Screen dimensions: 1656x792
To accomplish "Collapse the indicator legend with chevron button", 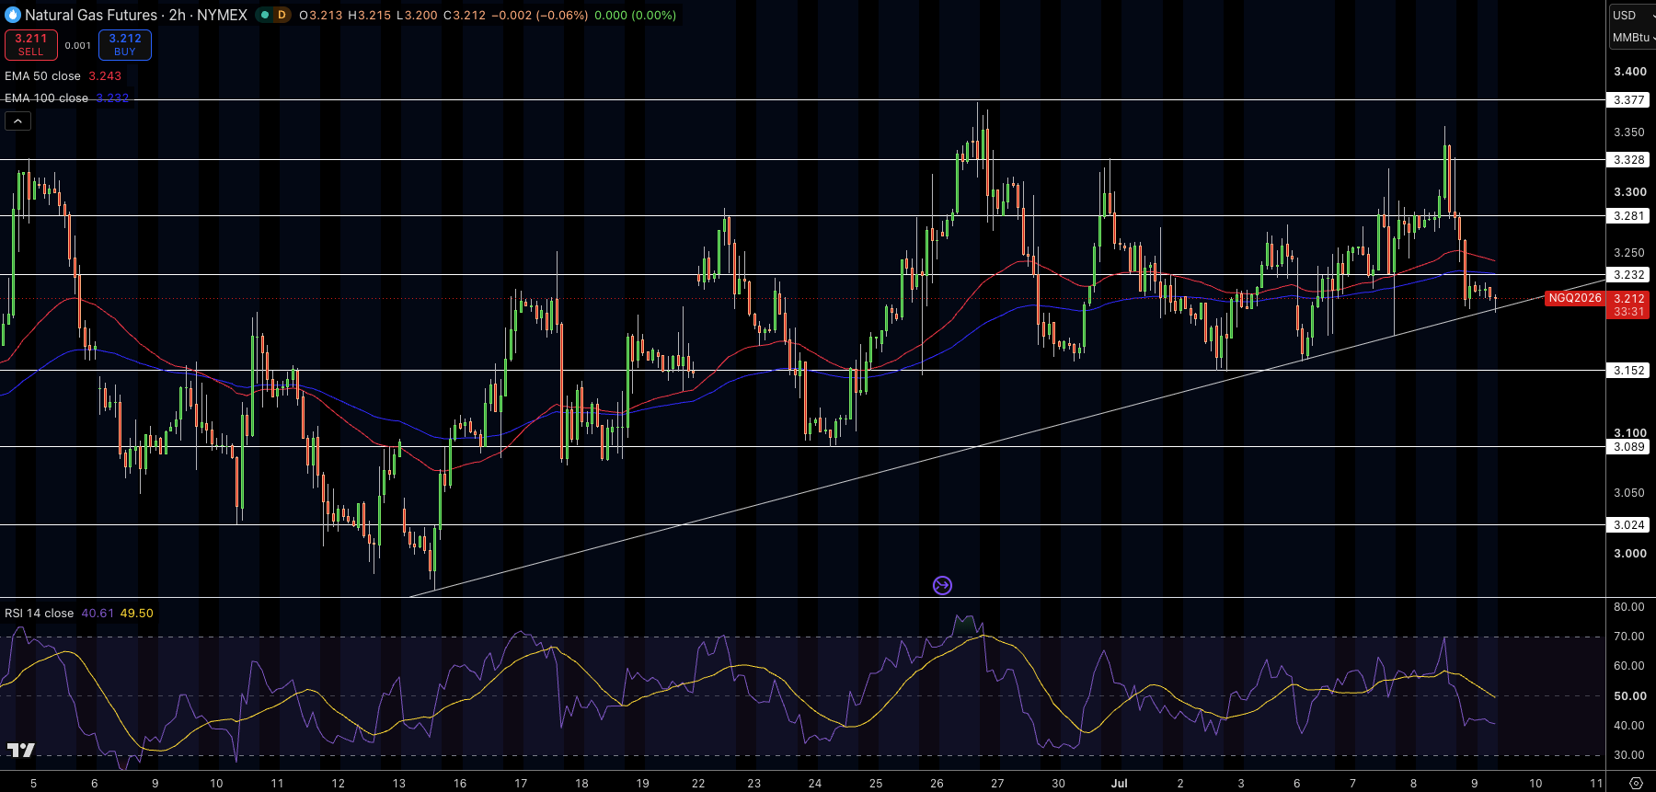I will [x=17, y=121].
